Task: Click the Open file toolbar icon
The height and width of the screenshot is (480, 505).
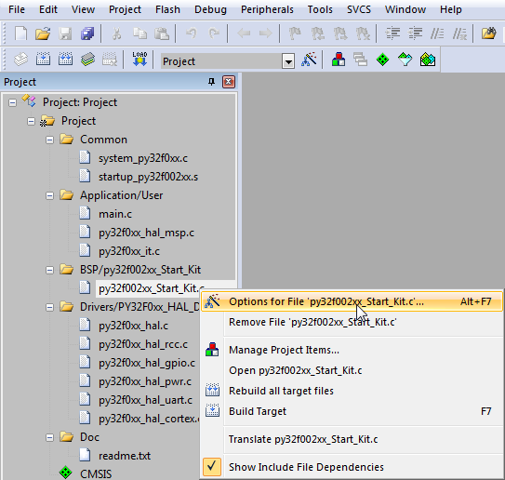Action: coord(43,33)
